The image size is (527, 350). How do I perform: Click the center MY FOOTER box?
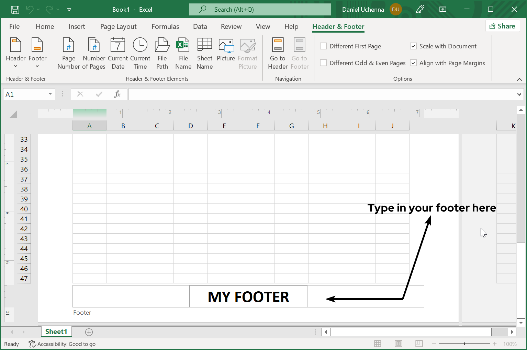coord(248,296)
